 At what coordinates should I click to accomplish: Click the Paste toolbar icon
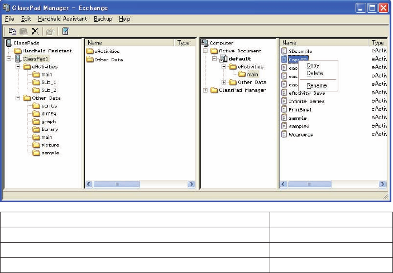[23, 31]
